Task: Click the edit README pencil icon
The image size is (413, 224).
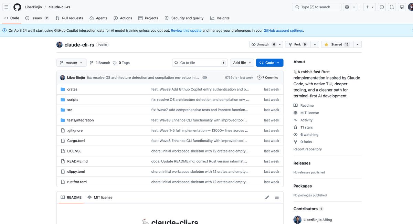Action: (x=267, y=198)
